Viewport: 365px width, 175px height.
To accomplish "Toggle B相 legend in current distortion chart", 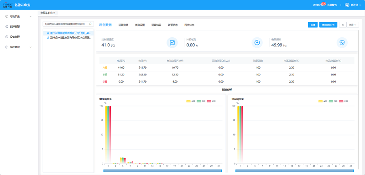I will (333, 101).
